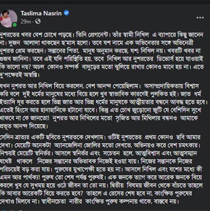Viewport: 210px width, 211px height.
Task: Click the word প্রেগনেন্ট in first line
Action: pos(98,35)
